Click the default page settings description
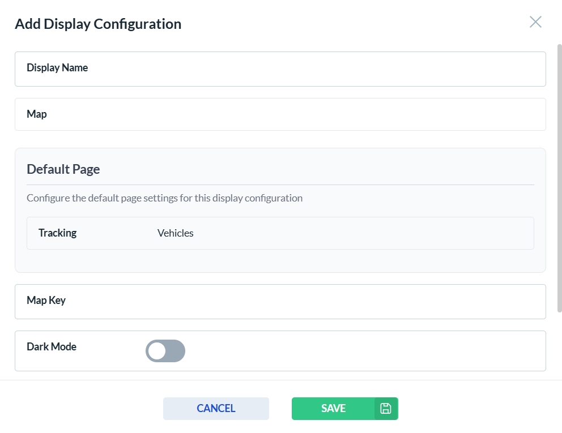The image size is (562, 433). point(164,198)
